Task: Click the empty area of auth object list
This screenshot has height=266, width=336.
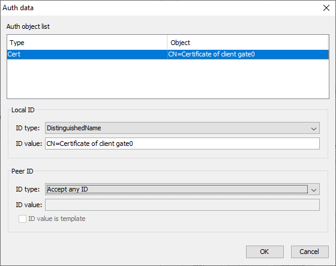Action: point(168,79)
